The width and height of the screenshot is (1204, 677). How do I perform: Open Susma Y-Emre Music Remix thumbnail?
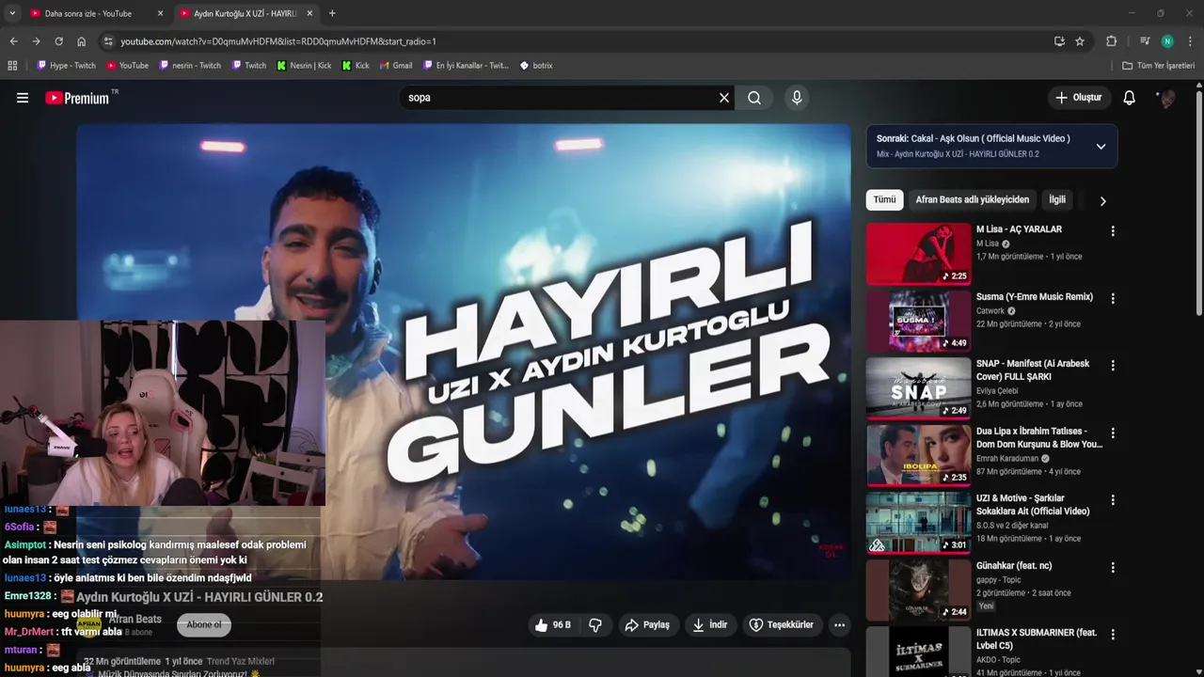coord(918,321)
